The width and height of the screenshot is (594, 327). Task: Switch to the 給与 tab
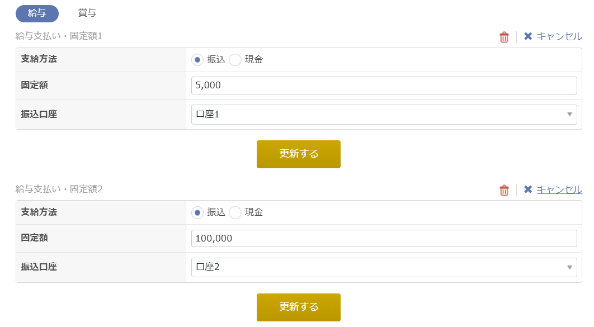point(37,13)
